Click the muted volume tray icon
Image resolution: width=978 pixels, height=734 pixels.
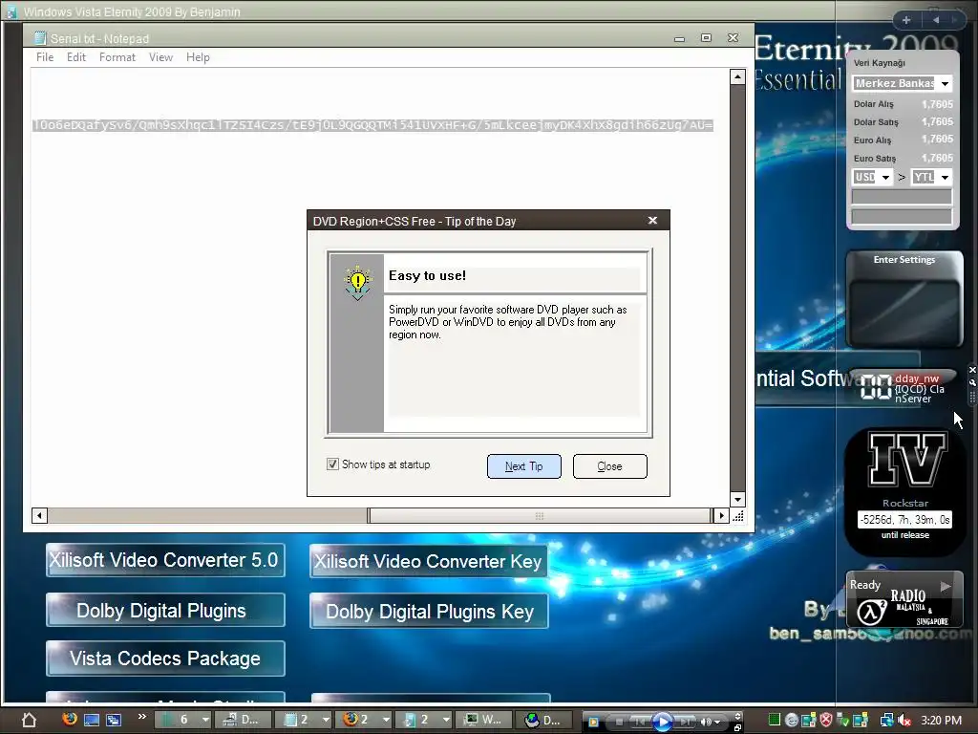(x=904, y=721)
